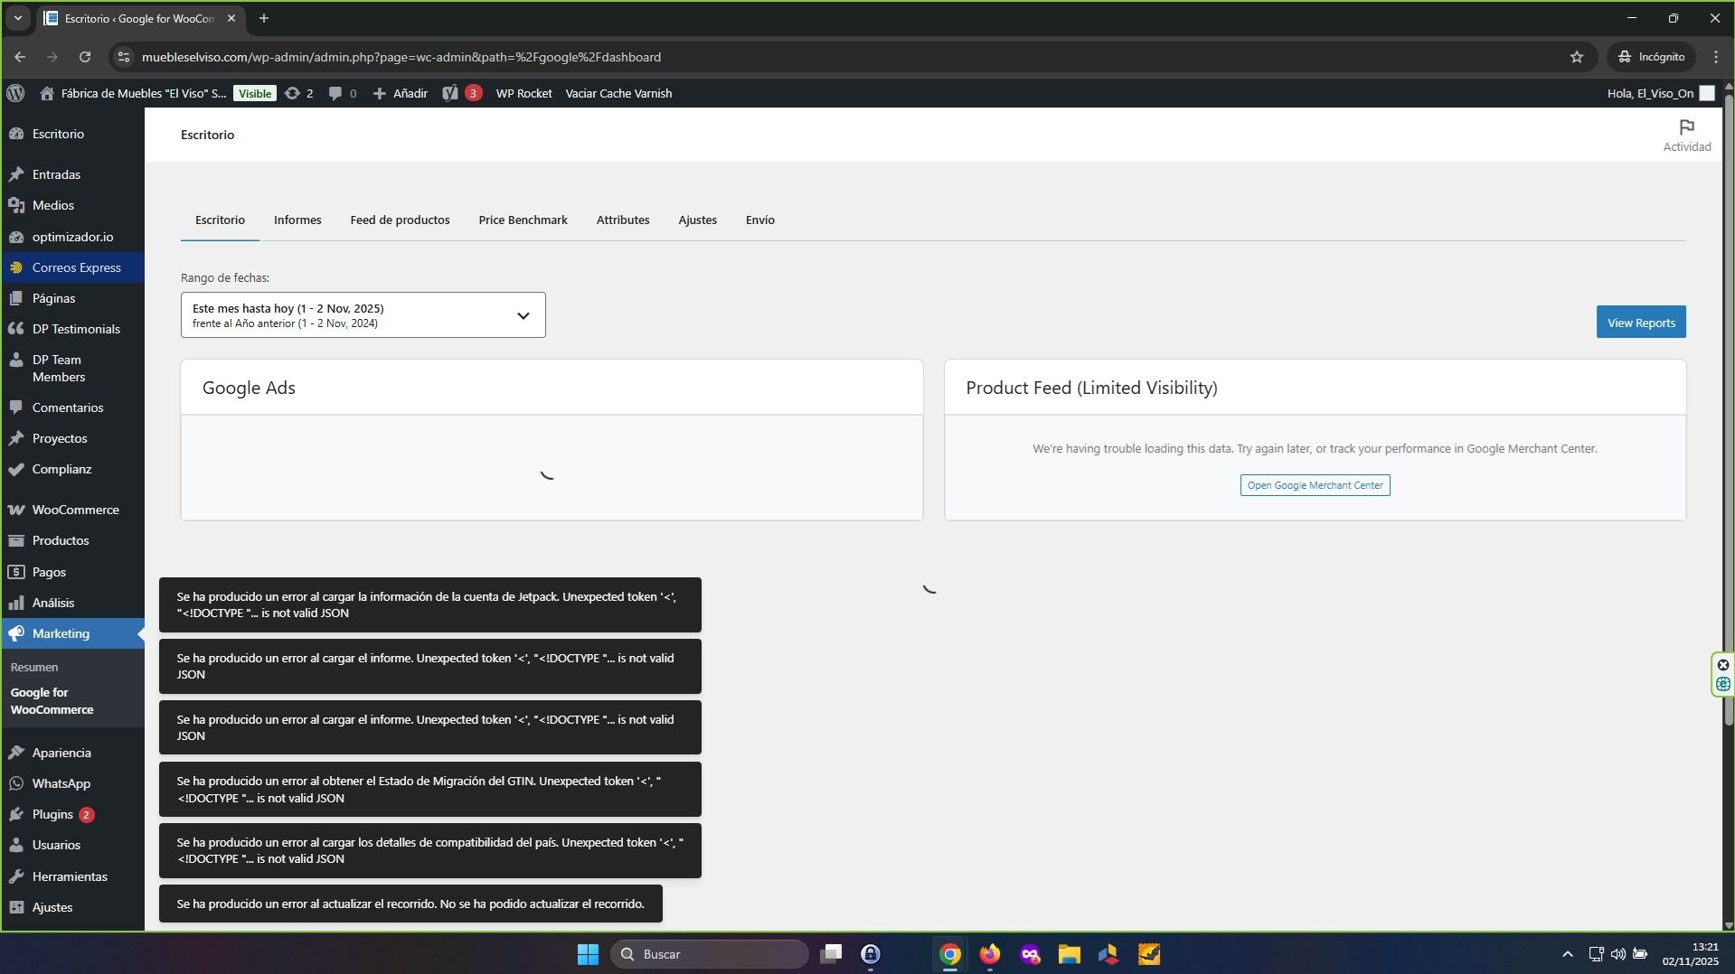The image size is (1735, 974).
Task: Open File Explorer from the taskbar
Action: [1069, 954]
